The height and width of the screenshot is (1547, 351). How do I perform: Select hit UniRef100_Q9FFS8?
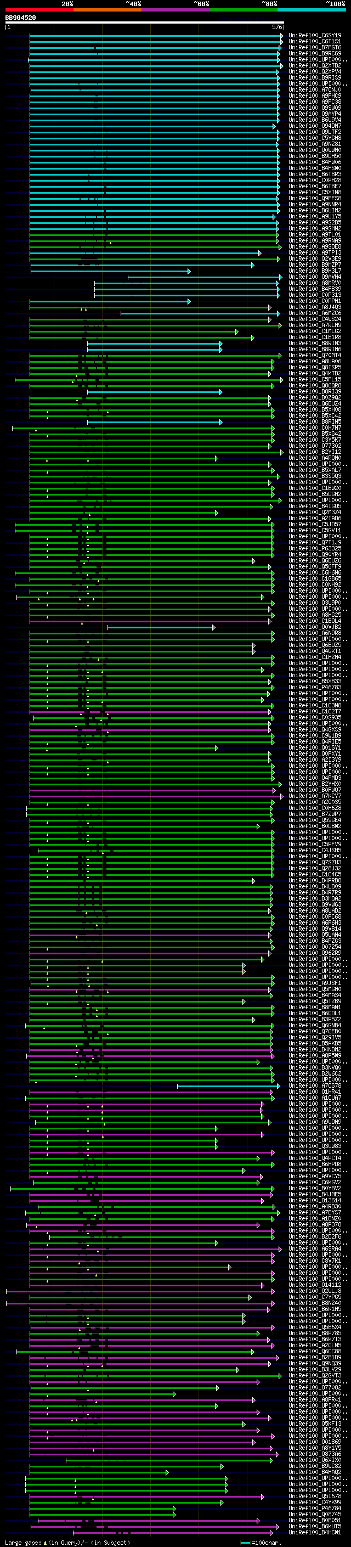click(x=315, y=198)
